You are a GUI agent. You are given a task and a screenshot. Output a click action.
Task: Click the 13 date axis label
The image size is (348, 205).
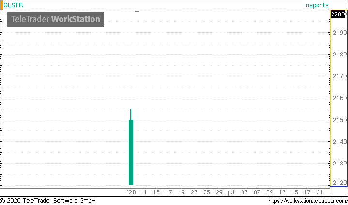[282, 192]
